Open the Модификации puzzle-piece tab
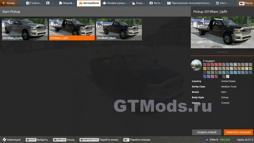Image resolution: width=254 pixels, height=143 pixels. pyautogui.click(x=61, y=3)
